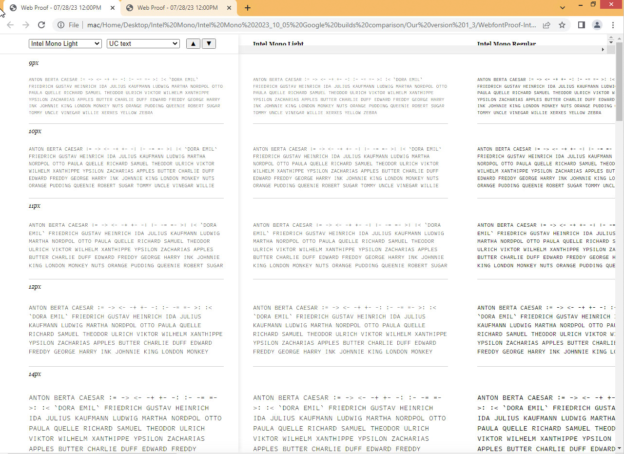This screenshot has width=624, height=454.
Task: Open the UC text sample dropdown
Action: pyautogui.click(x=143, y=43)
